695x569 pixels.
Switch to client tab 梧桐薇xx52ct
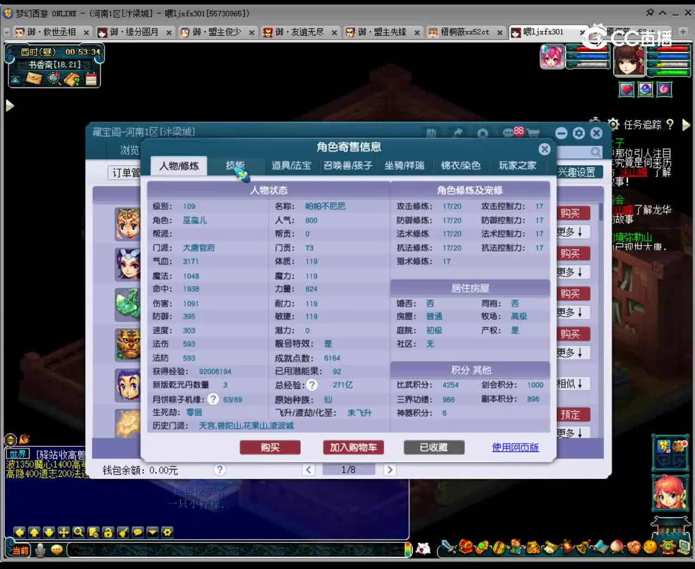click(466, 32)
